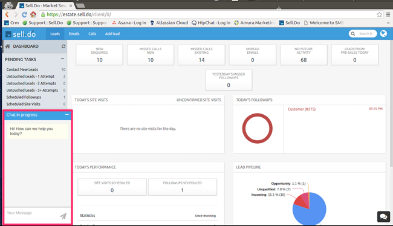
Task: Open the Customer (#275) followup
Action: 302,109
